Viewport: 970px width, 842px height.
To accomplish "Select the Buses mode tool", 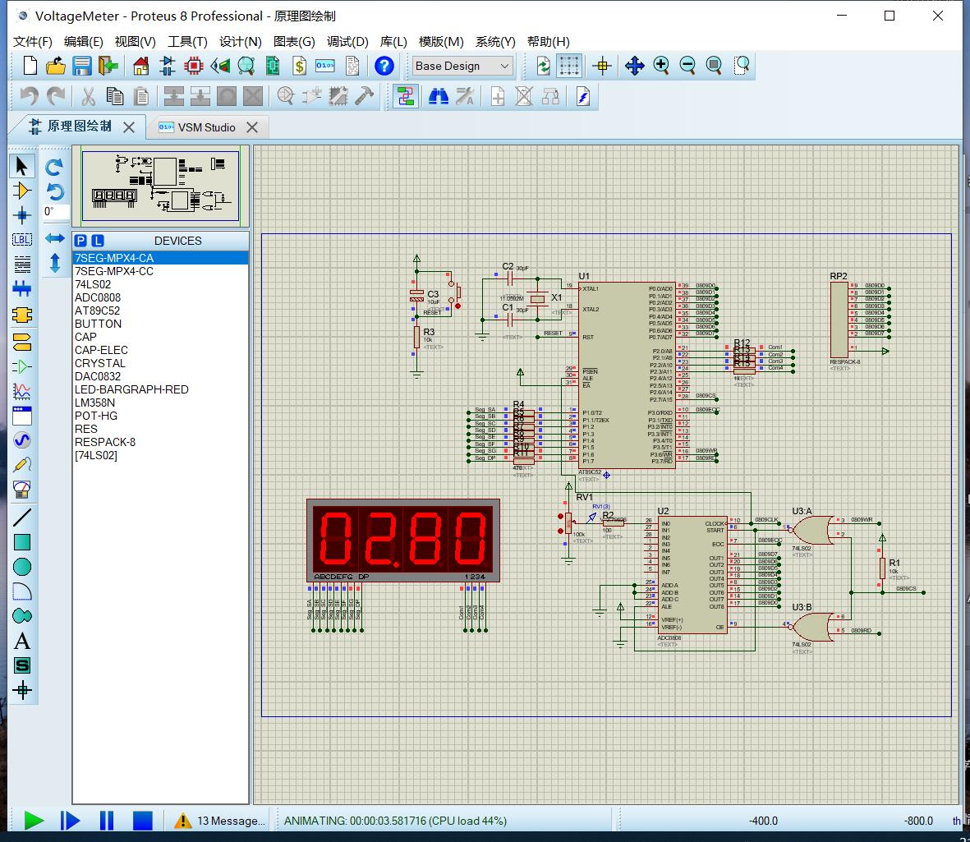I will tap(21, 289).
